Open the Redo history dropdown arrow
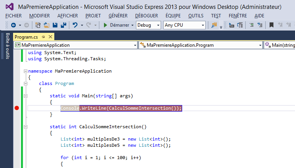Image resolution: width=295 pixels, height=168 pixels. tap(96, 25)
